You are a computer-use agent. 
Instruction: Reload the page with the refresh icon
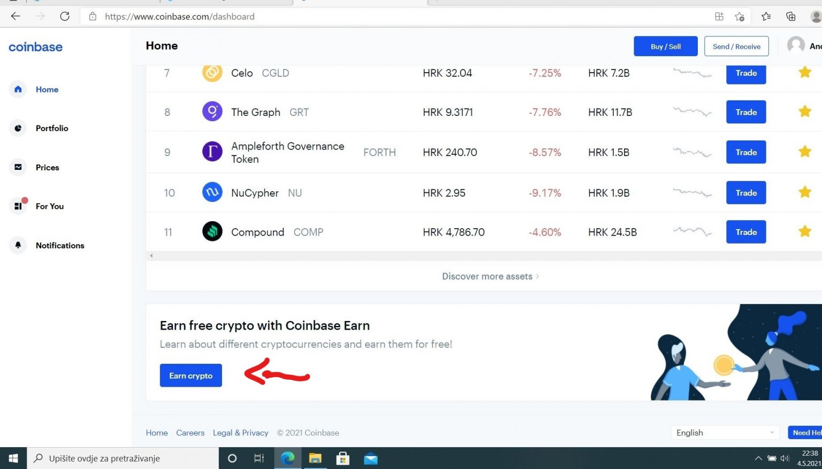point(65,17)
